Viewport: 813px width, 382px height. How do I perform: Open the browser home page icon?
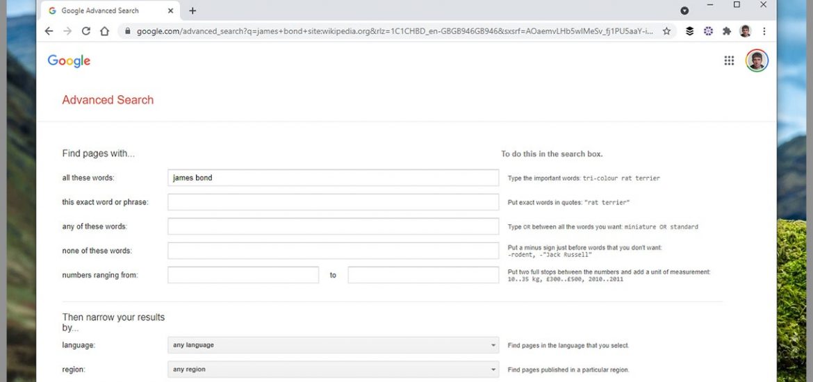pyautogui.click(x=105, y=31)
